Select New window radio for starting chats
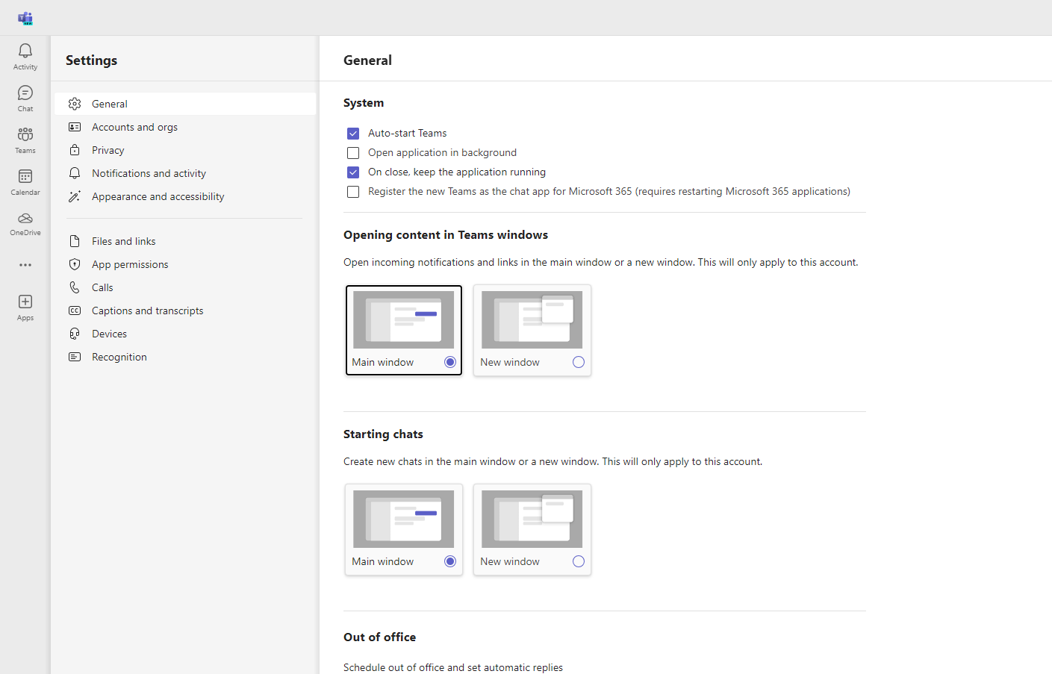 [x=579, y=561]
